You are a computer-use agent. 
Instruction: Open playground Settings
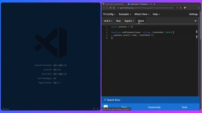pyautogui.click(x=193, y=14)
